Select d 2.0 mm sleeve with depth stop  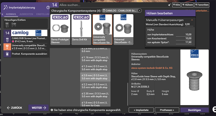pyautogui.click(x=95, y=77)
